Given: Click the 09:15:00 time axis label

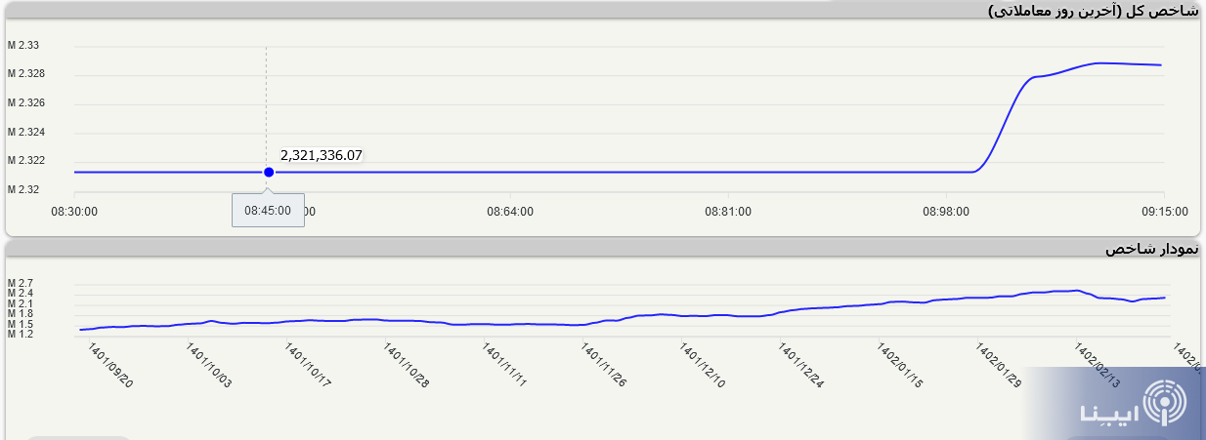Looking at the screenshot, I should click(x=1164, y=210).
